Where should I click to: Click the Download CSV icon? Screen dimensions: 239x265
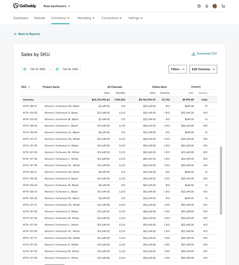[x=193, y=54]
